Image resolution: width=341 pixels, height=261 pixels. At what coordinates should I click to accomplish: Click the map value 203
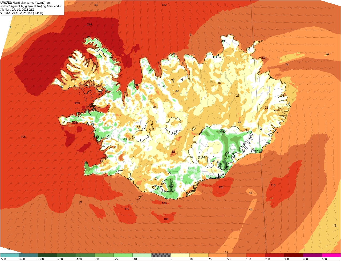[77, 103]
